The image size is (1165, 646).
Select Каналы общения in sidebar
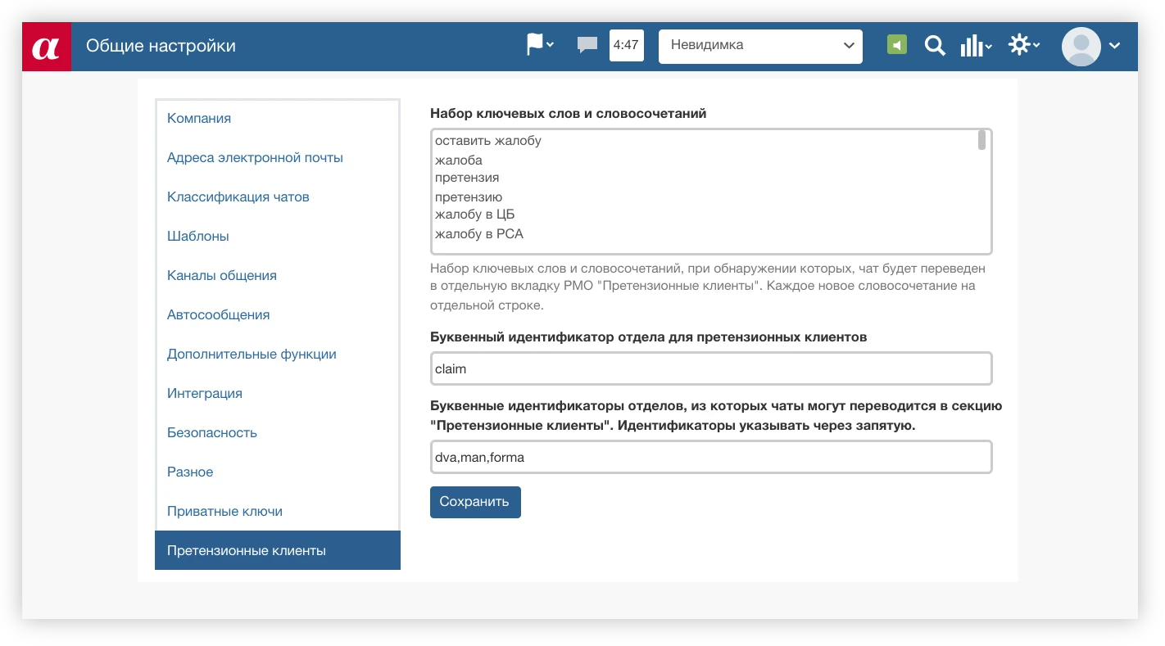[277, 275]
